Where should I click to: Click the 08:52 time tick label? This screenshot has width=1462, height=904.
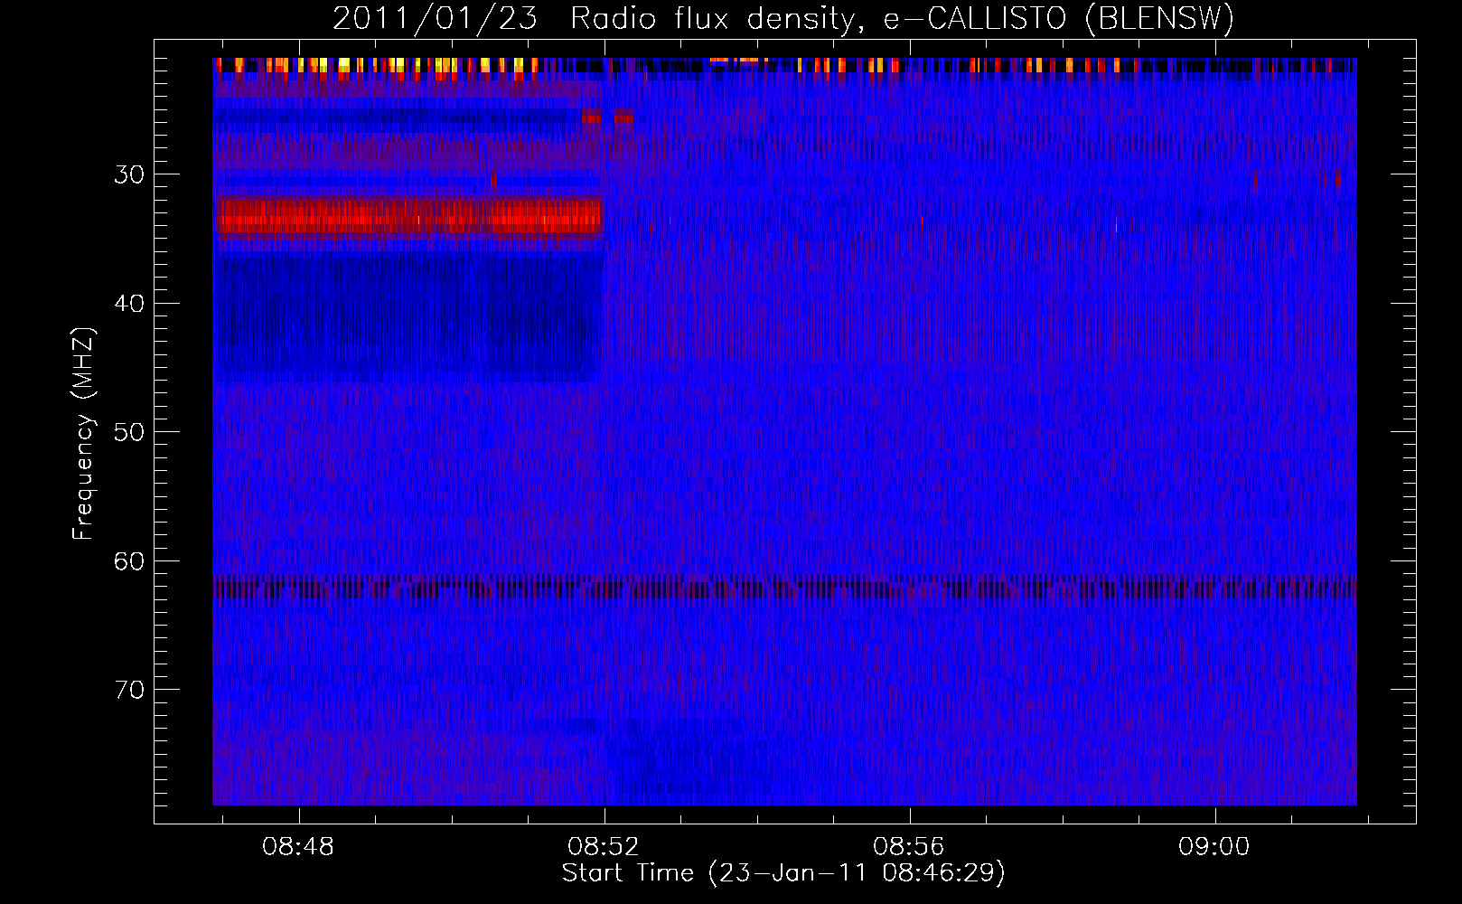click(x=604, y=847)
